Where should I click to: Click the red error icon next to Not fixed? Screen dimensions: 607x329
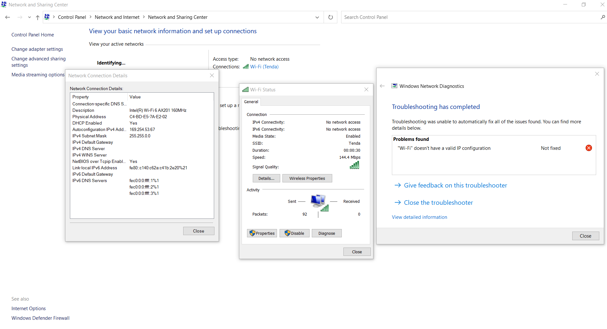coord(588,148)
